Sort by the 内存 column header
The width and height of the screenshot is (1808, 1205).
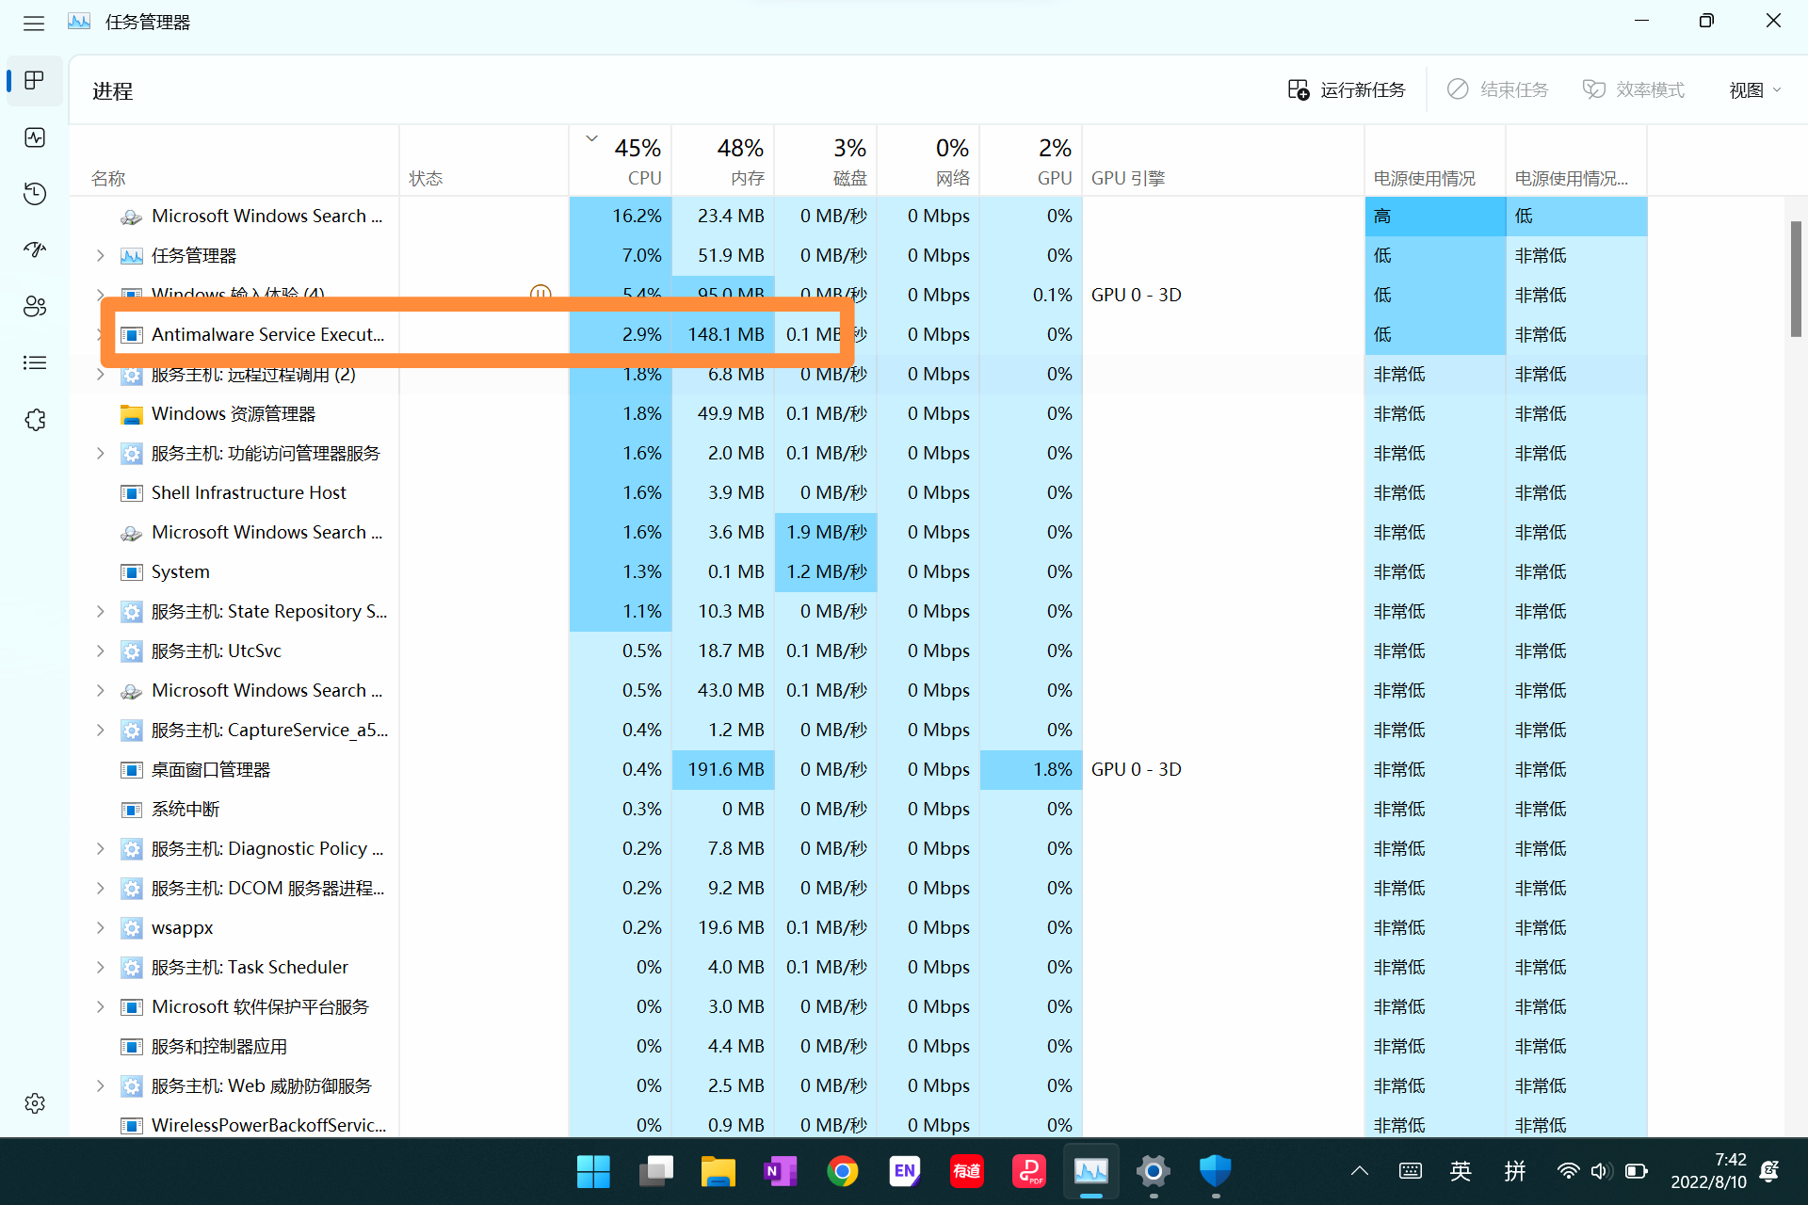pyautogui.click(x=723, y=160)
